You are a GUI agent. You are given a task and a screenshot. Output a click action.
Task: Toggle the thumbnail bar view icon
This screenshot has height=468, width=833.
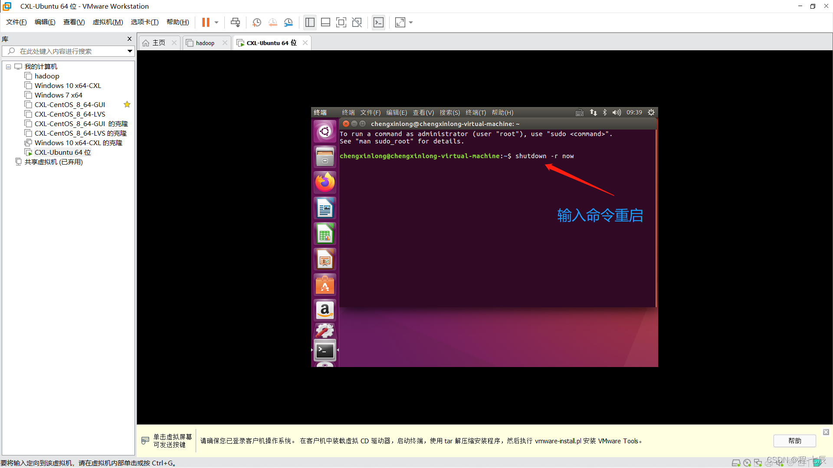coord(325,22)
